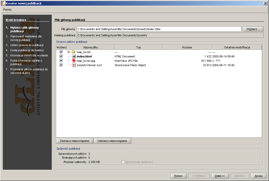Toggle the map_hi-res.jpg checkbox

tap(61, 61)
